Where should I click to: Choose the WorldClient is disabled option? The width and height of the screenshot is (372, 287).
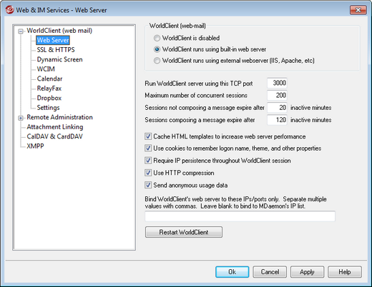pyautogui.click(x=157, y=38)
